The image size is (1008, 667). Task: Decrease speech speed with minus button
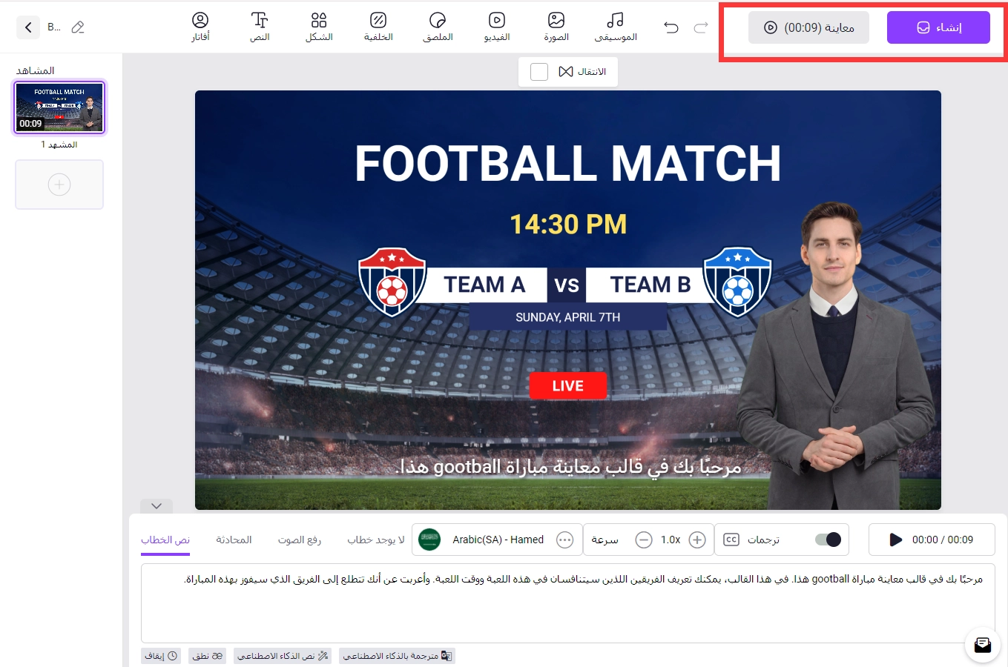tap(645, 540)
